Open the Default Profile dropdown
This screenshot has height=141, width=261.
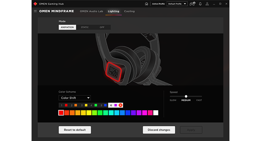pos(177,4)
